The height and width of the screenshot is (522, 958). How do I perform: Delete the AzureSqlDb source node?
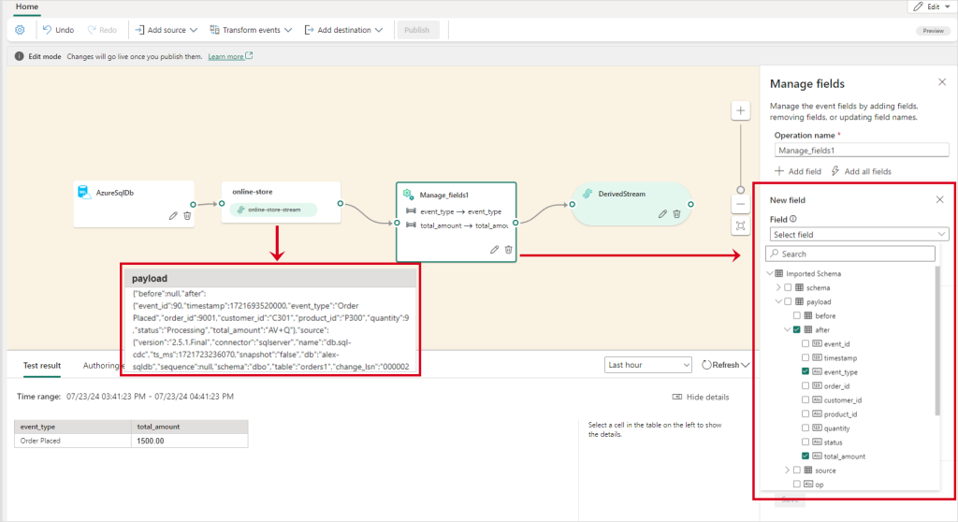tap(187, 216)
